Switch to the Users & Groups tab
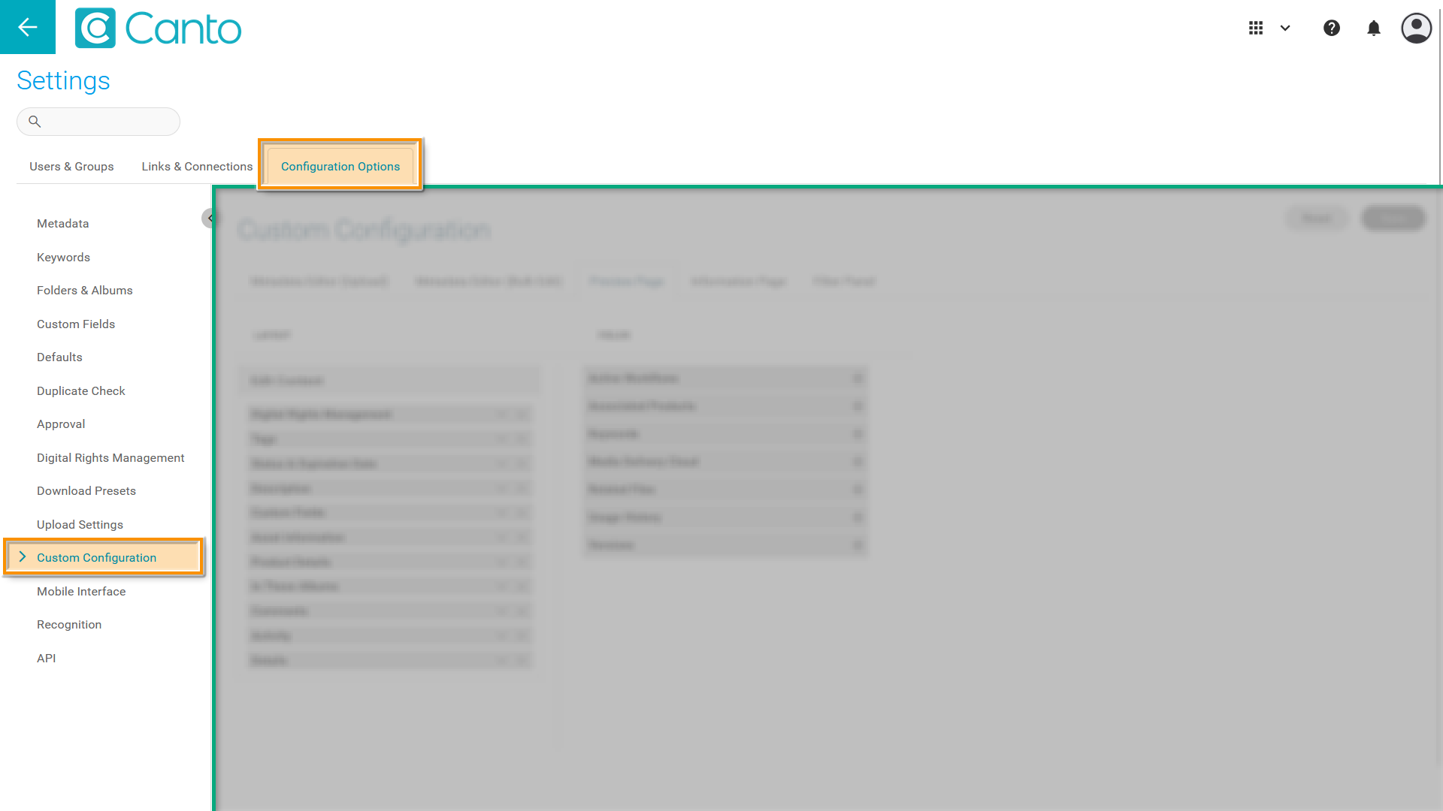This screenshot has width=1443, height=811. [71, 167]
